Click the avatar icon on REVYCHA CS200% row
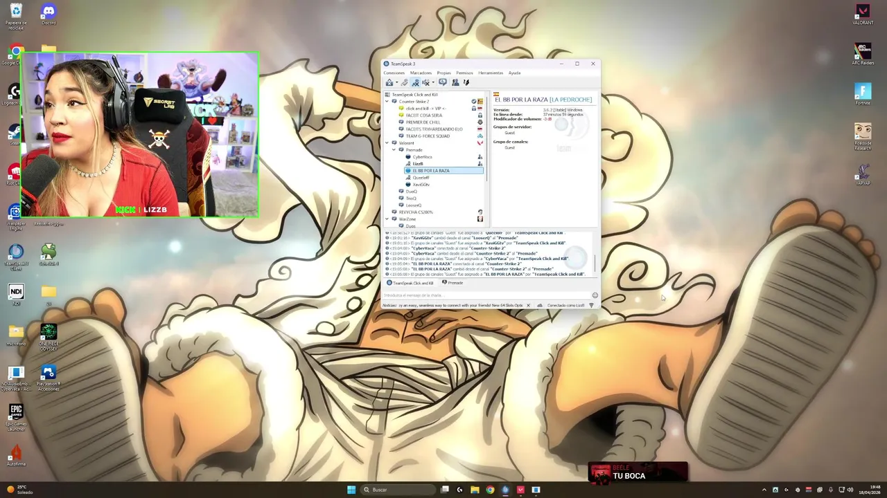The image size is (887, 498). click(480, 212)
